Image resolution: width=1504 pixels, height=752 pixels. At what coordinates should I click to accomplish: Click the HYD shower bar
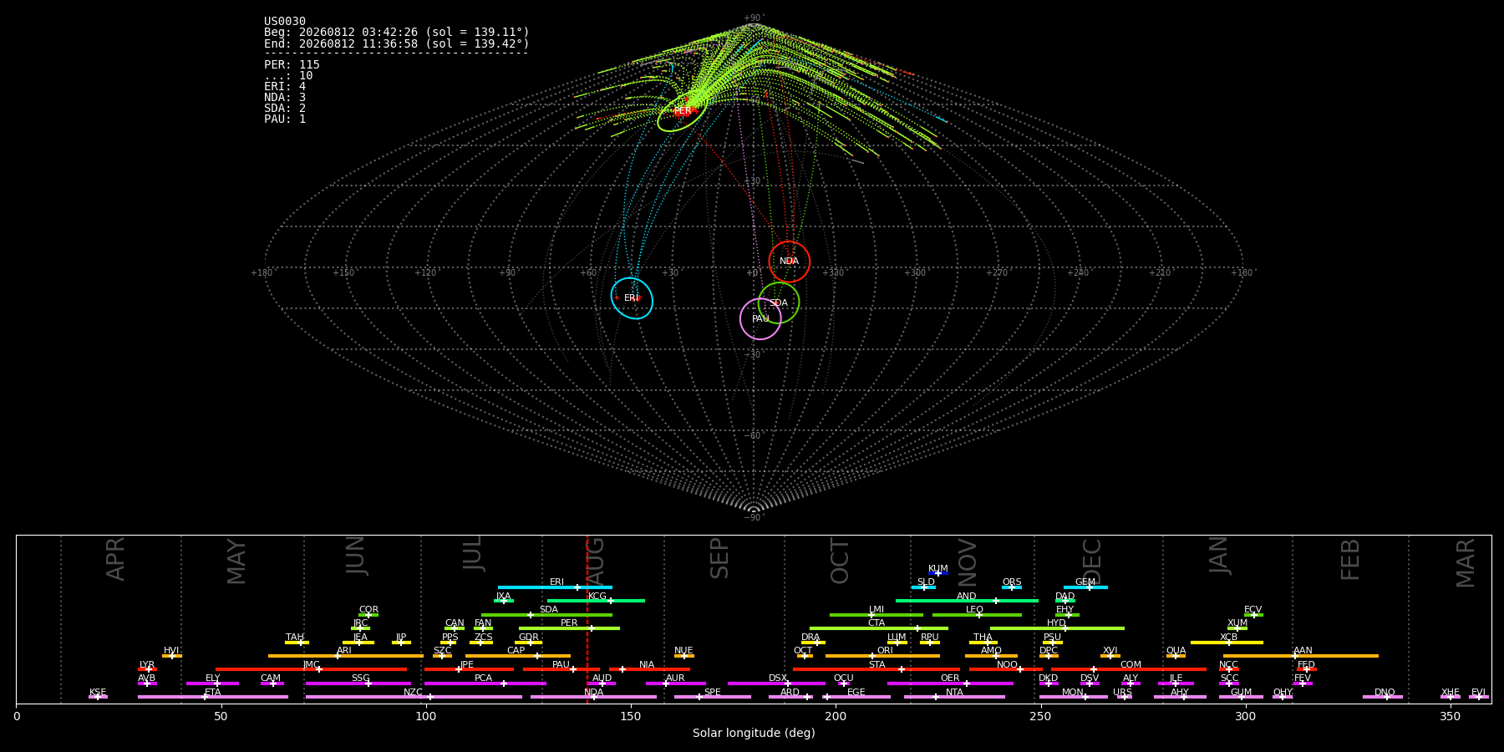click(1057, 628)
